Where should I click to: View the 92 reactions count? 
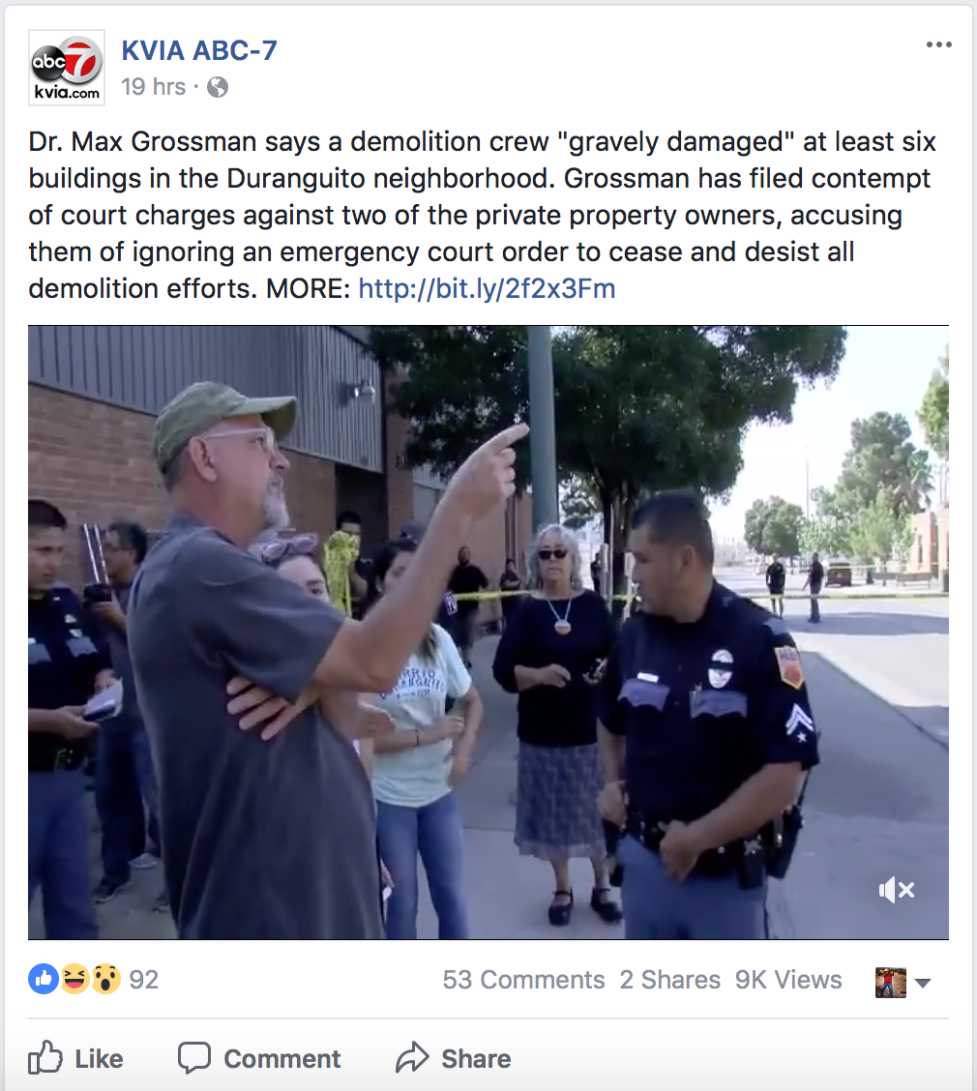(144, 980)
